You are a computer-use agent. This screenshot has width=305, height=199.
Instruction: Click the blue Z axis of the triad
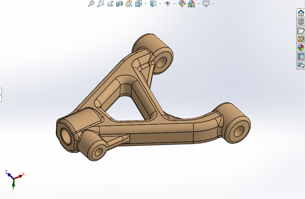(x=9, y=175)
